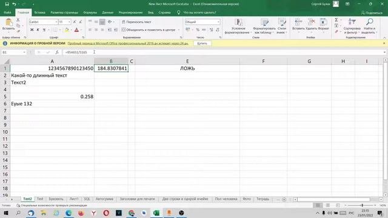This screenshot has height=218, width=388.
Task: Add a new sheet with plus icon
Action: pos(284,199)
